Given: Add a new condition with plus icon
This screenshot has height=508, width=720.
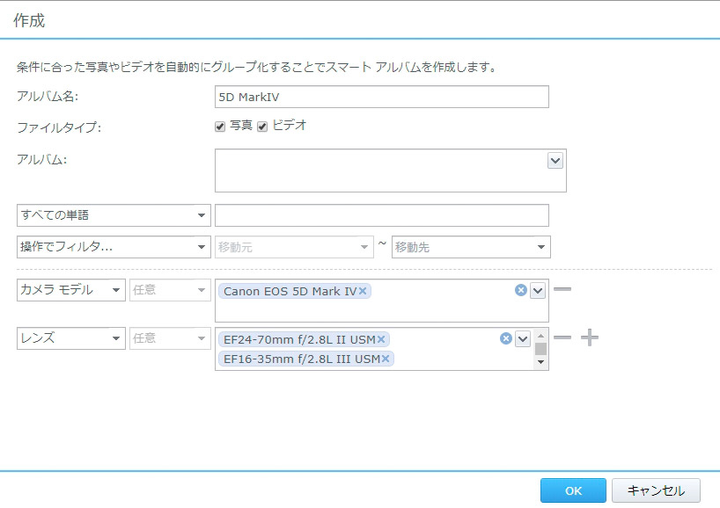Looking at the screenshot, I should coord(590,337).
